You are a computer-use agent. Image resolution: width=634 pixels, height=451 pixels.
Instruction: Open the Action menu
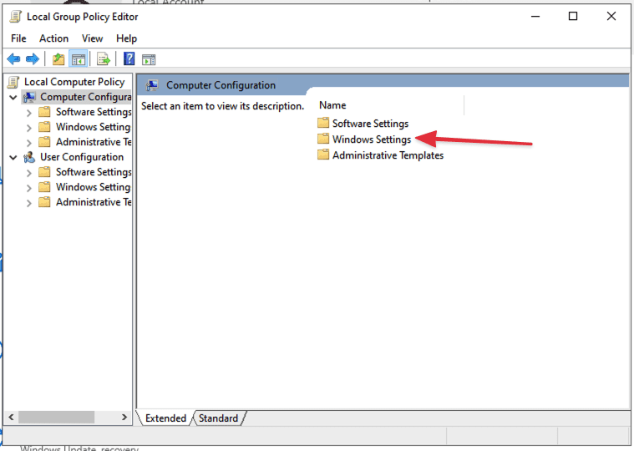53,38
